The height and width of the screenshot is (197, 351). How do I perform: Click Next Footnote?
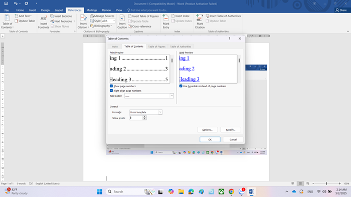(x=61, y=21)
